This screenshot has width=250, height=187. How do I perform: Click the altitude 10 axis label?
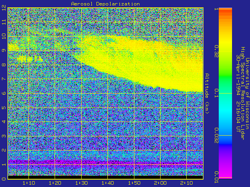[x=4, y=36]
